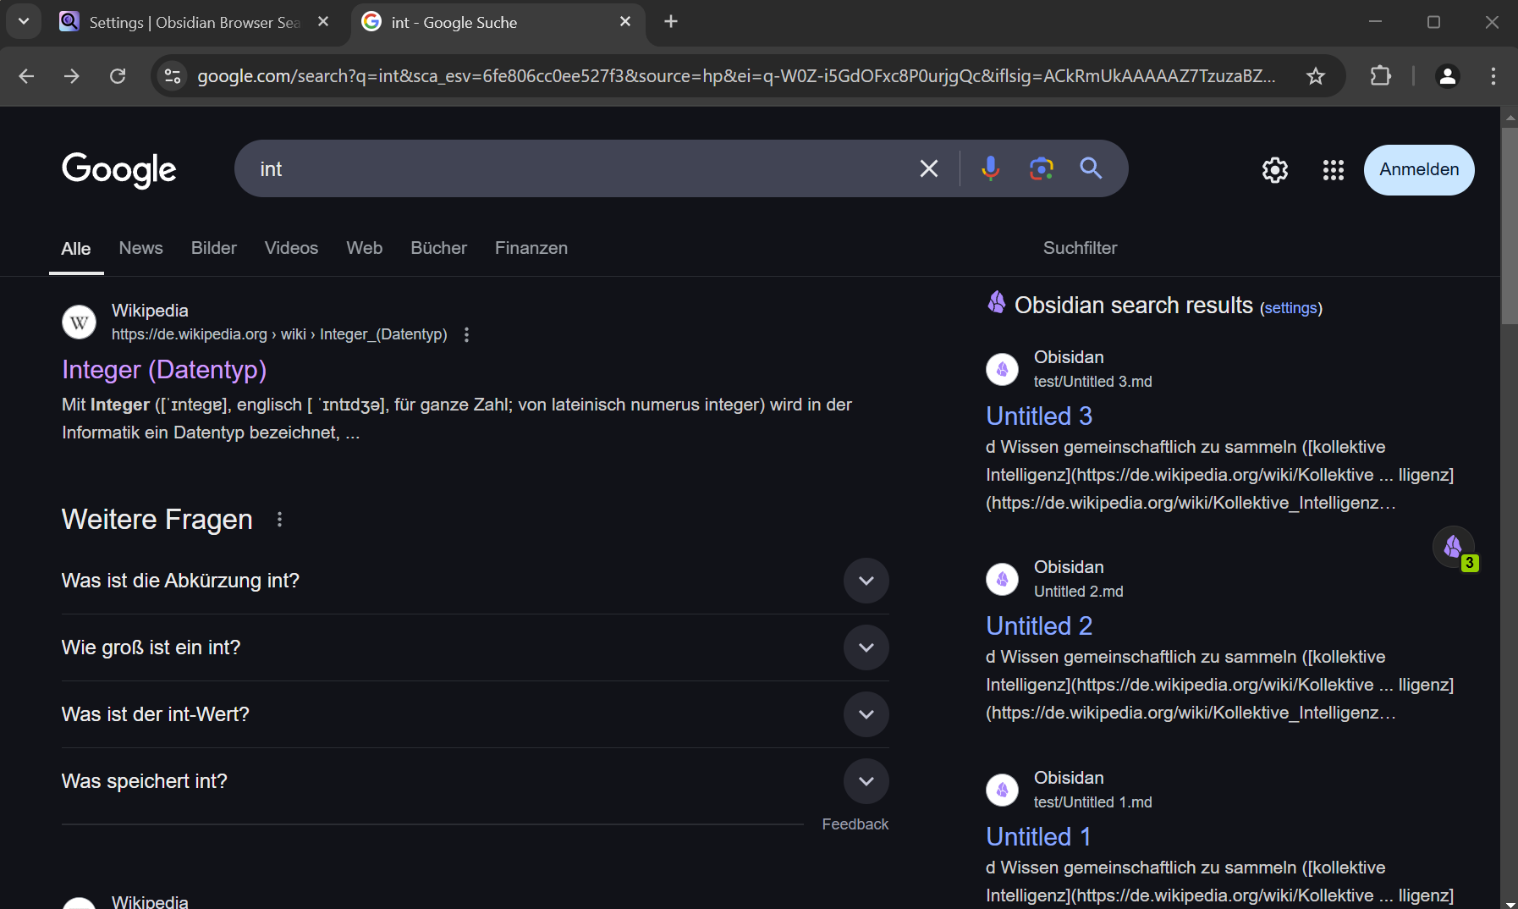Switch to the News results tab
Viewport: 1518px width, 909px height.
coord(140,248)
